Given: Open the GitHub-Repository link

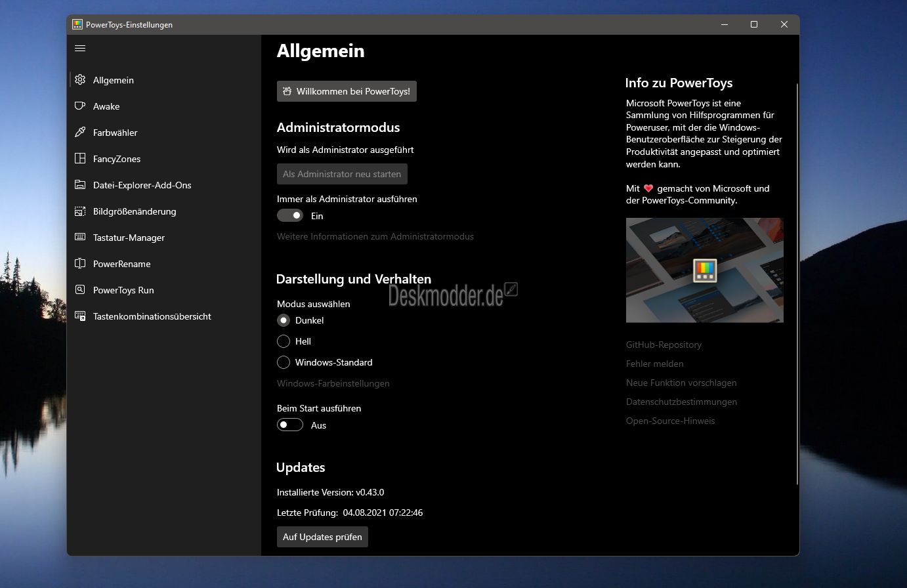Looking at the screenshot, I should pos(664,345).
